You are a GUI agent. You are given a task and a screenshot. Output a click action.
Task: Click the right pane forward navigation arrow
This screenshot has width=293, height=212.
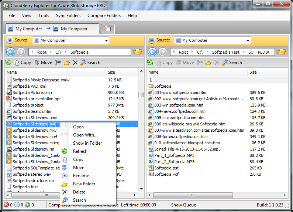point(163,52)
